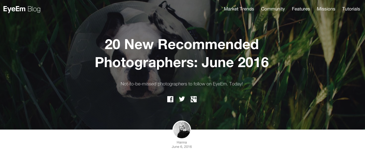365x156 pixels.
Task: Click the author name Hanna
Action: pyautogui.click(x=182, y=142)
